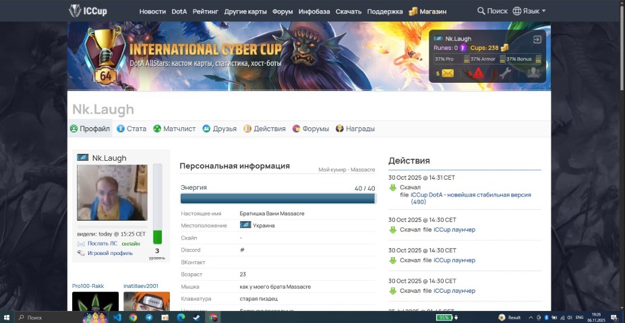
Task: Click the purple rune icon
Action: point(463,48)
